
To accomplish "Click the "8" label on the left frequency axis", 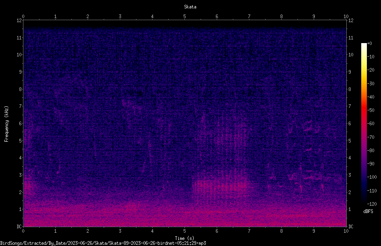I will [20, 89].
